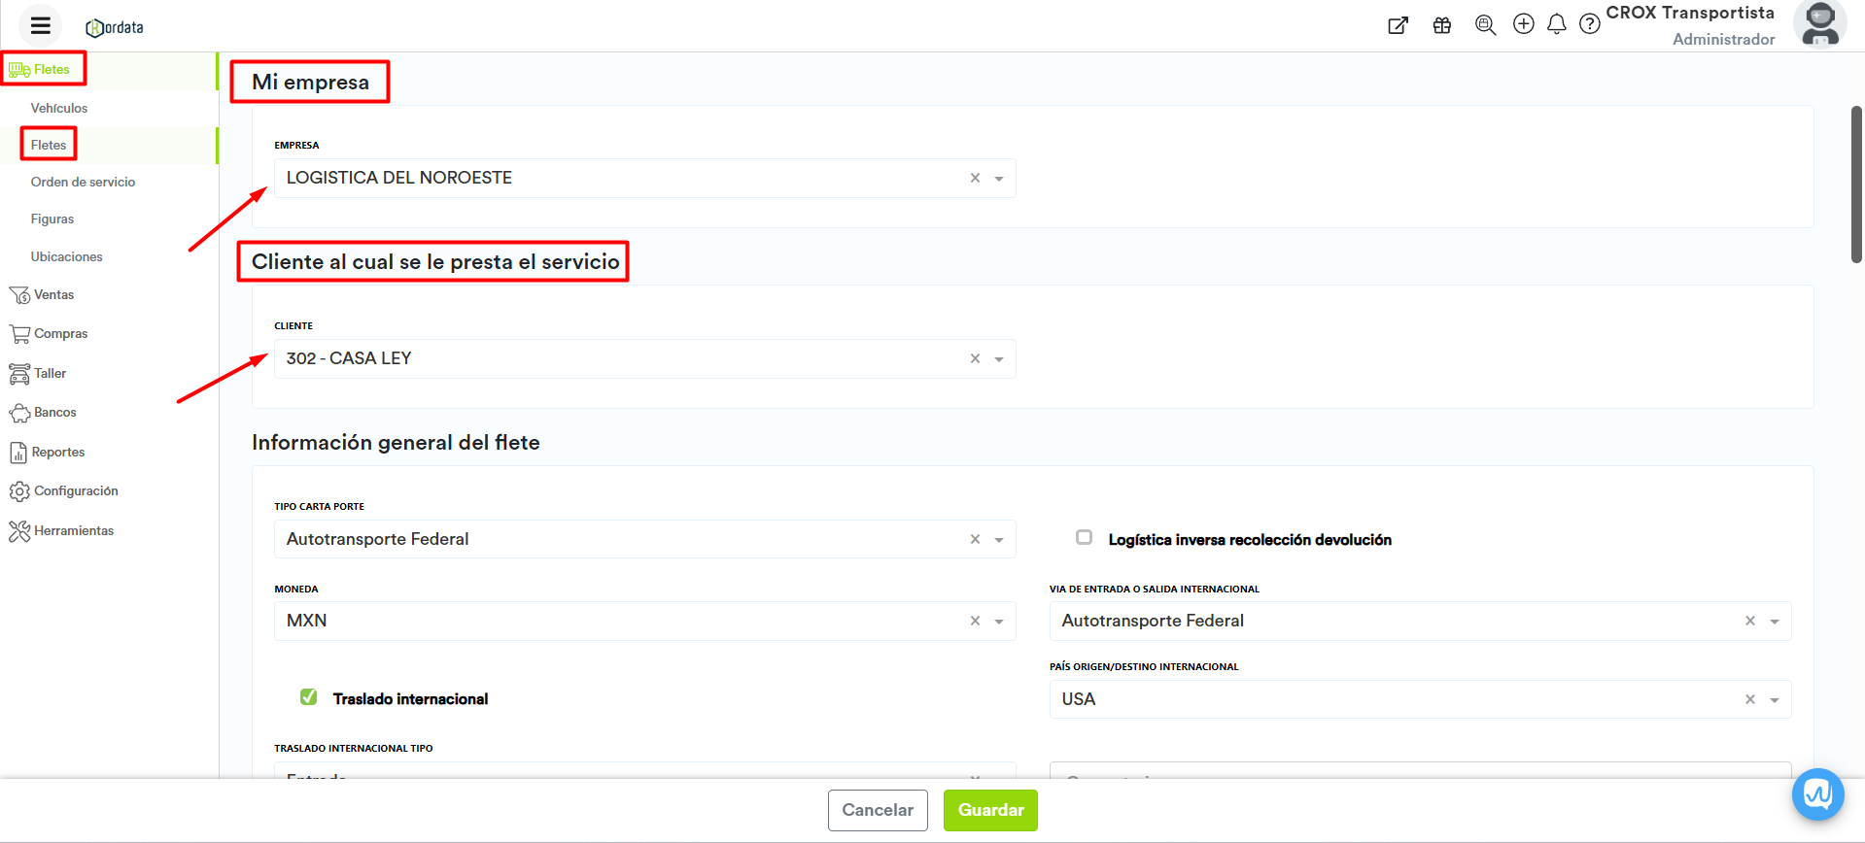Click the help question mark icon
Screen dimensions: 1865x843
pyautogui.click(x=1589, y=24)
